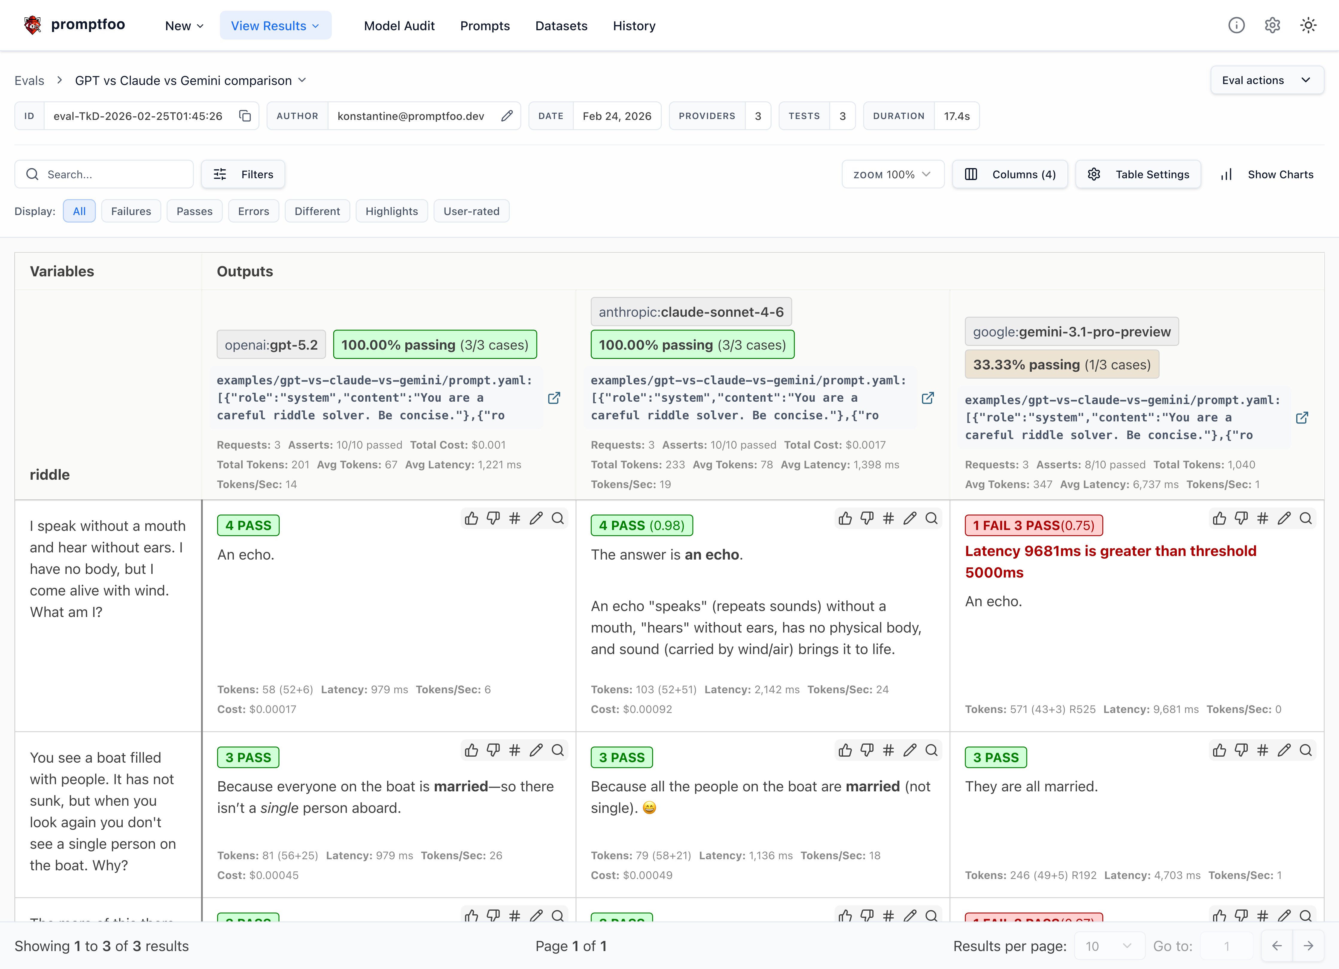Enable the Highlights display filter
The height and width of the screenshot is (969, 1339).
point(391,211)
